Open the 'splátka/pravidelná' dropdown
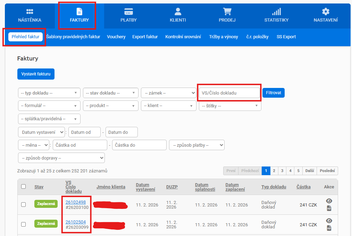 49,119
